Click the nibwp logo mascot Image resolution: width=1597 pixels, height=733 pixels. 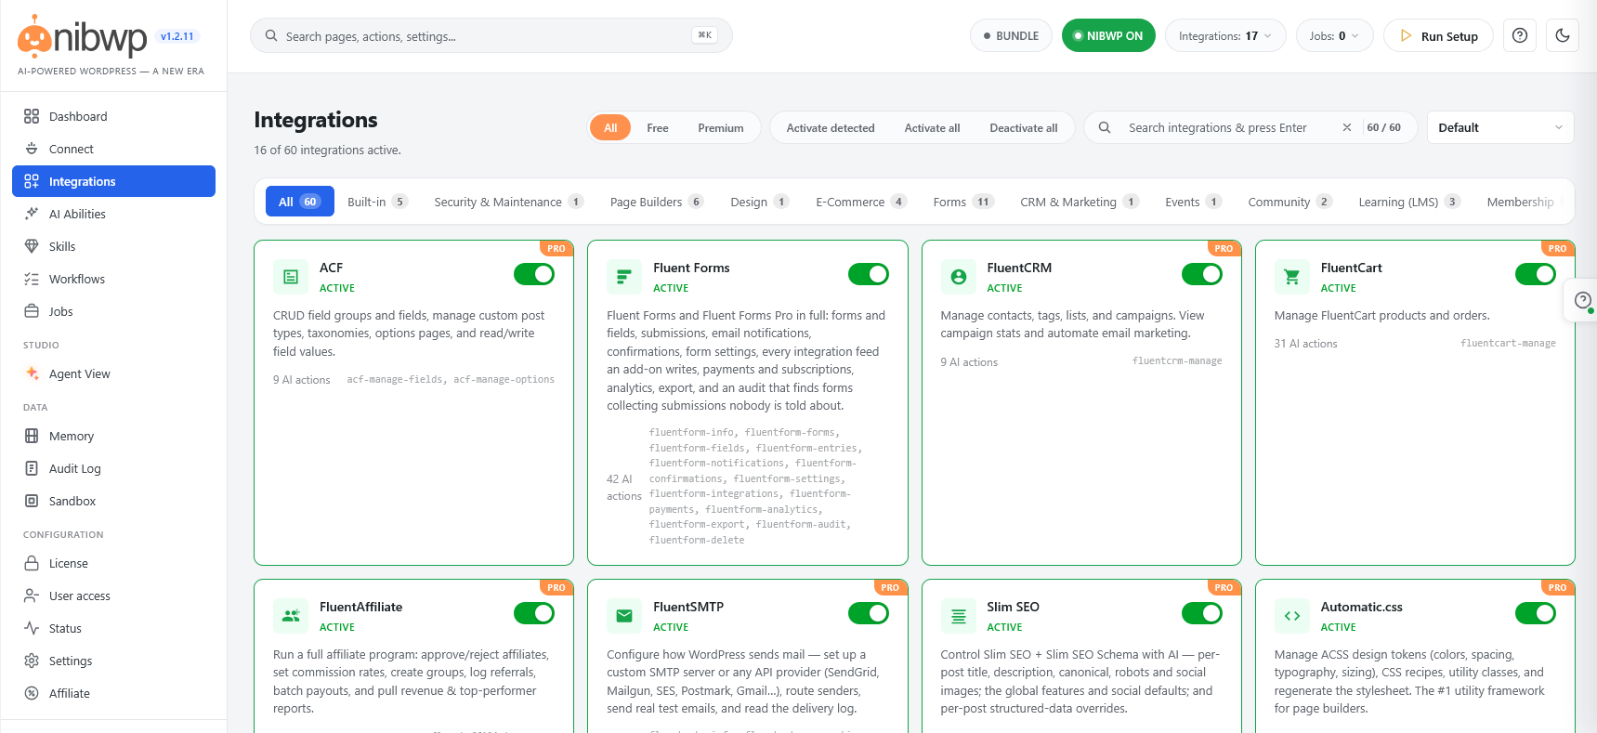point(34,37)
